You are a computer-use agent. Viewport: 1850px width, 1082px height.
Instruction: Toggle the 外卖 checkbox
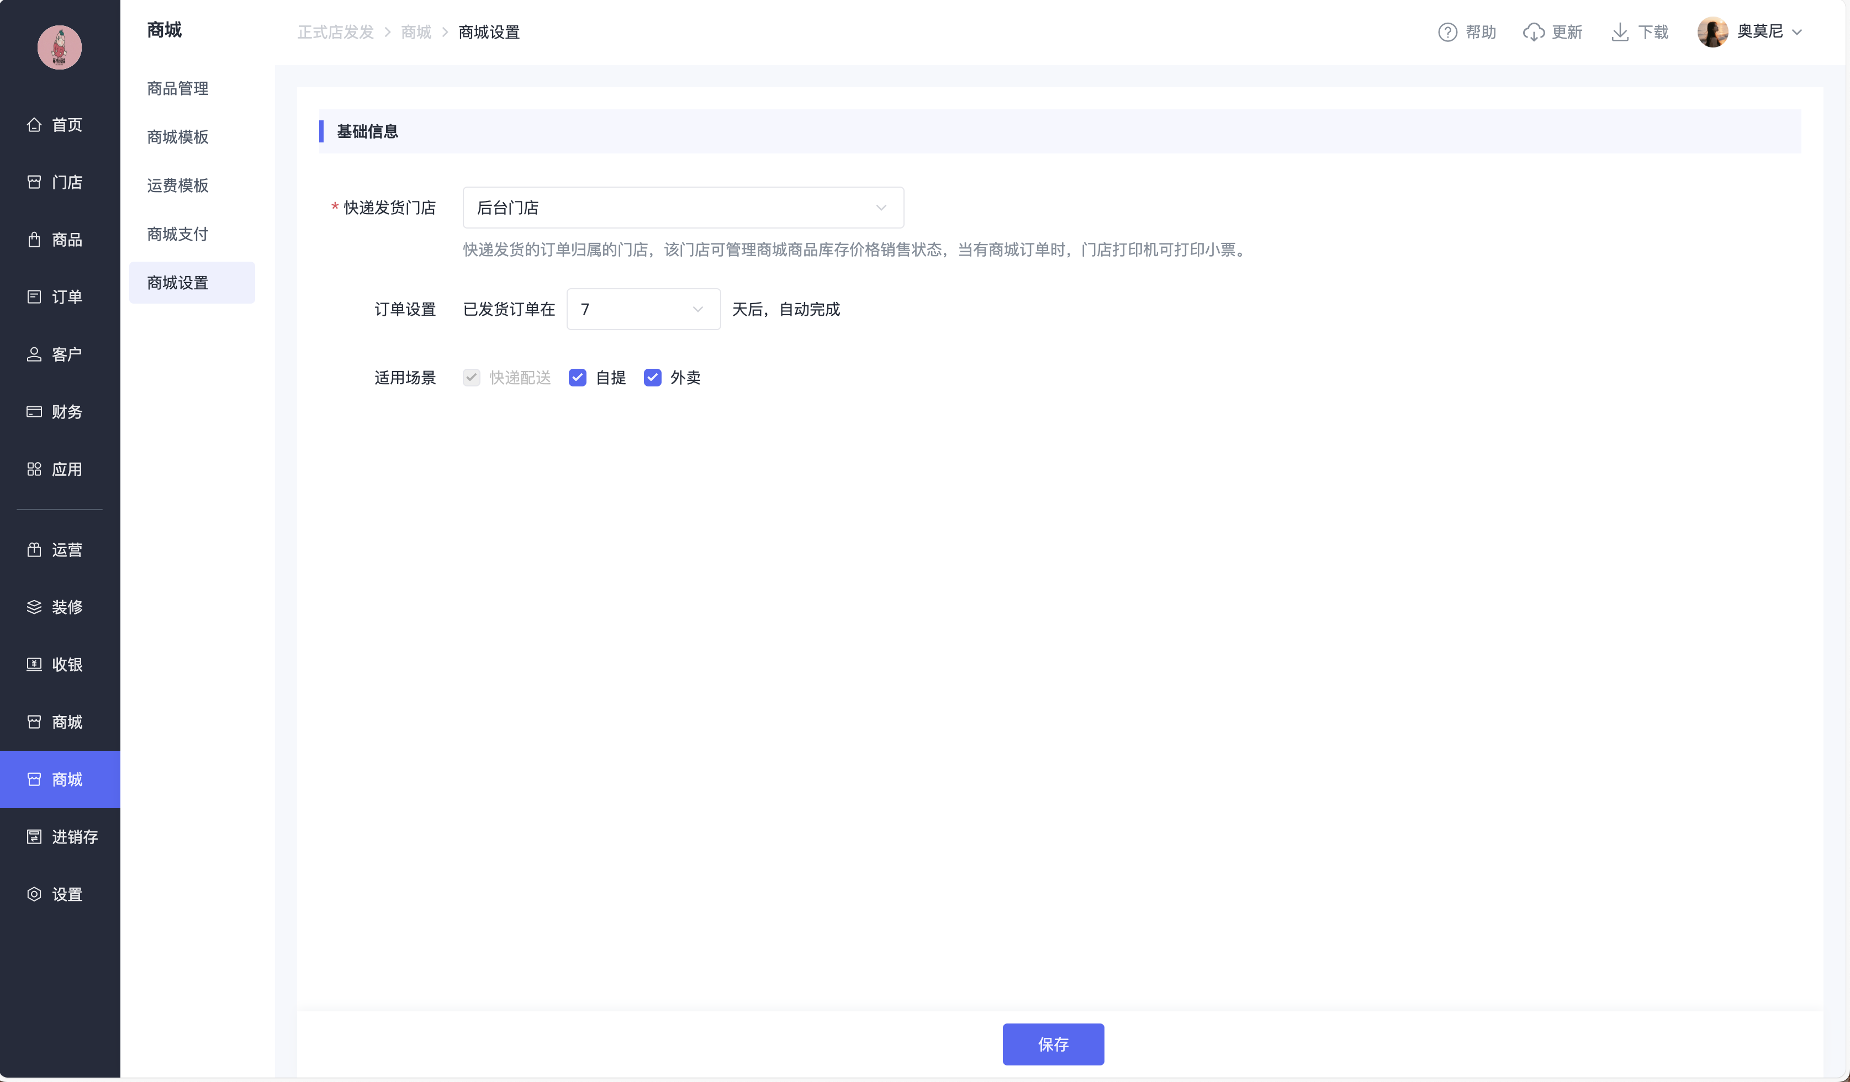[x=652, y=377]
